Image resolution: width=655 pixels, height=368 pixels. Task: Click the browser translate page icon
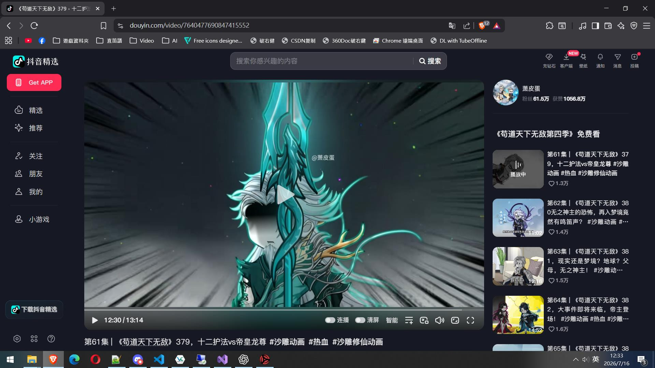tap(452, 26)
